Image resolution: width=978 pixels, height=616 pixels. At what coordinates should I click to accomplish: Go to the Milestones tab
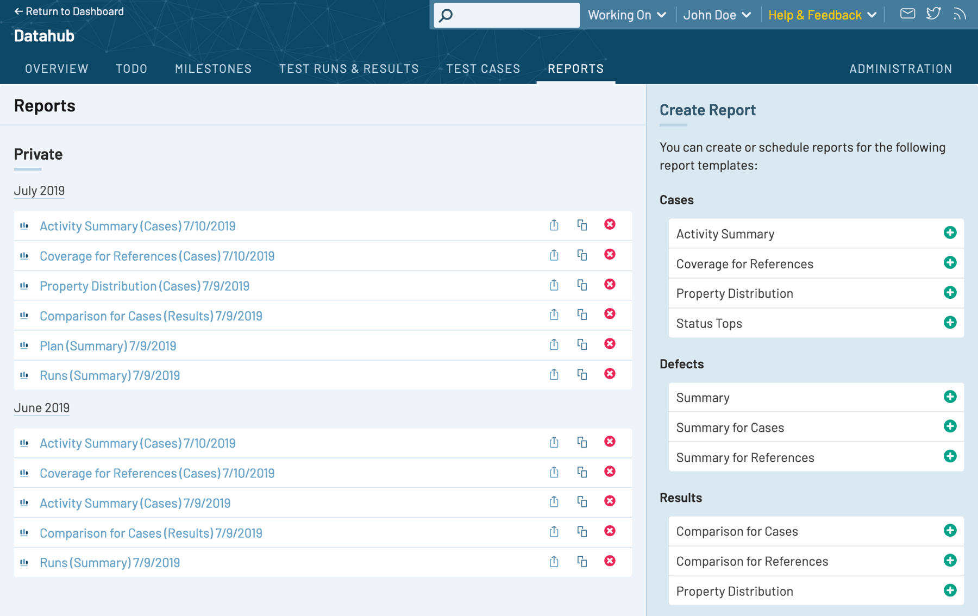pyautogui.click(x=213, y=68)
